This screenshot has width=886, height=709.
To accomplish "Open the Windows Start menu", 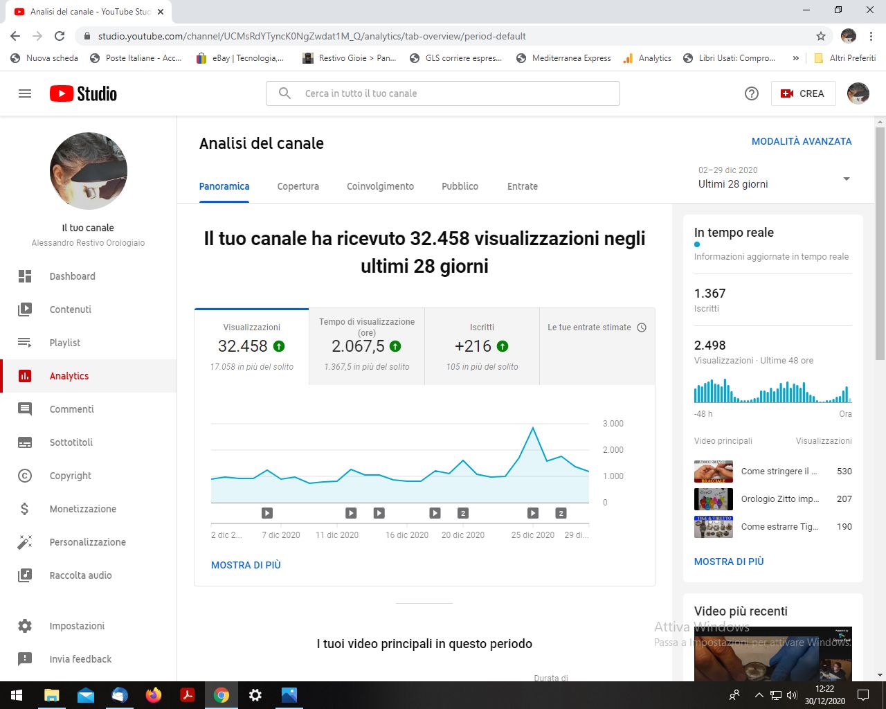I will click(x=17, y=695).
